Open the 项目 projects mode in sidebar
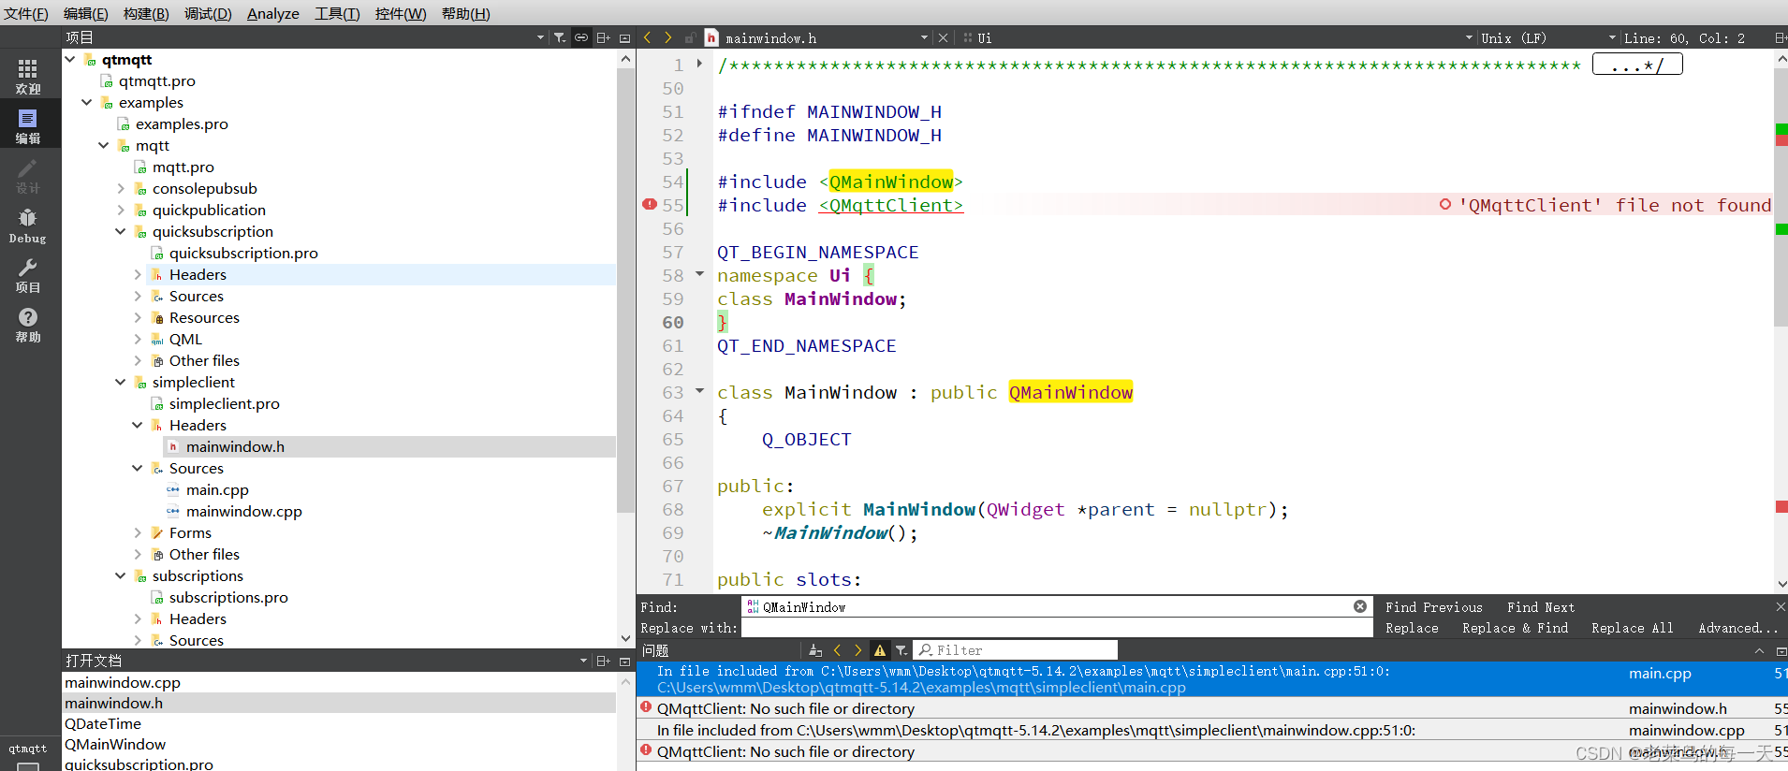Viewport: 1788px width, 771px height. click(28, 275)
